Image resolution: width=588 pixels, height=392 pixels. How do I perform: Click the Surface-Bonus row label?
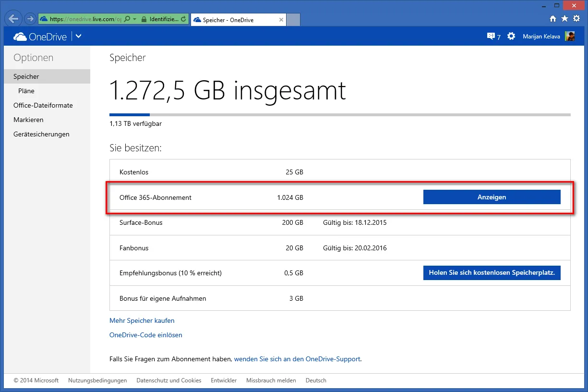(x=141, y=222)
